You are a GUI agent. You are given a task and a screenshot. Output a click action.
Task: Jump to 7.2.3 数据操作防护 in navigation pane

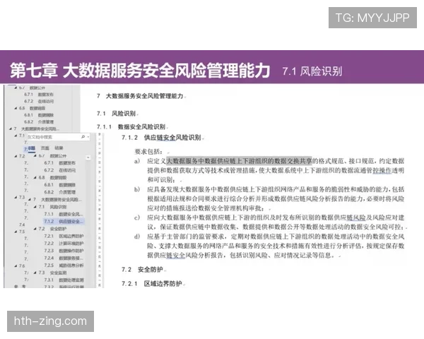click(64, 251)
